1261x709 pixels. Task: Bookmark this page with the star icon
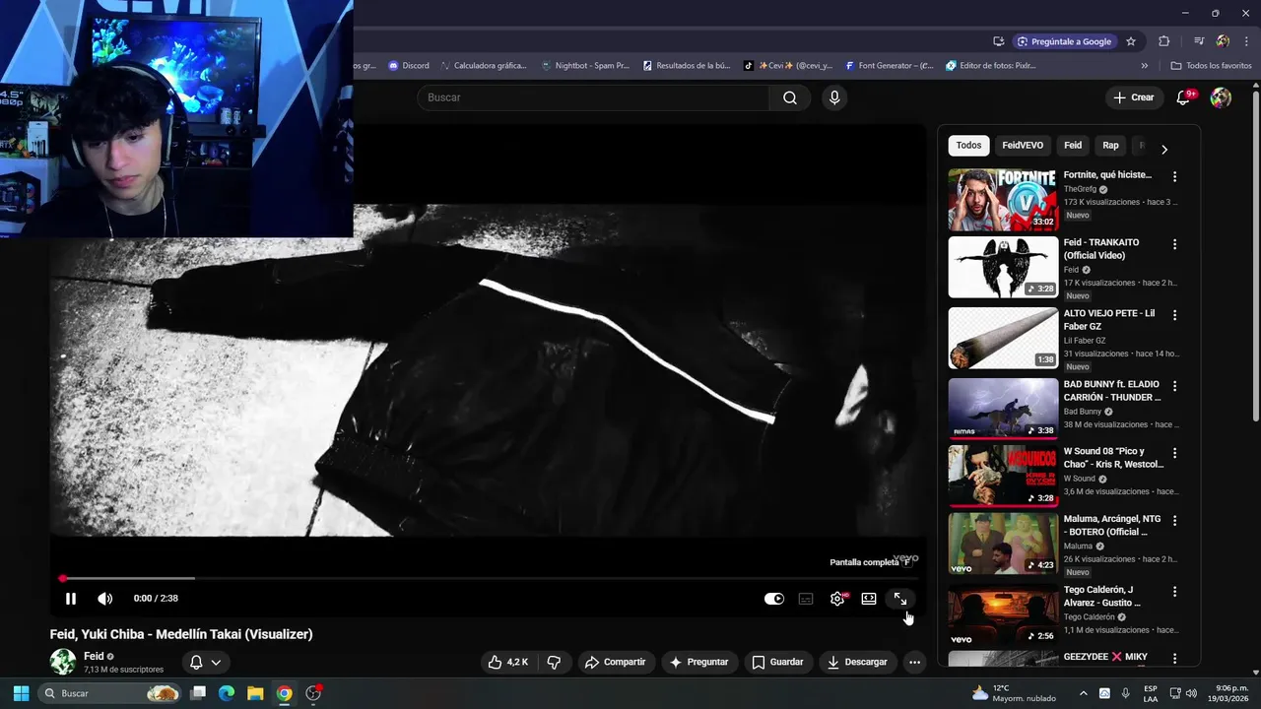coord(1131,41)
